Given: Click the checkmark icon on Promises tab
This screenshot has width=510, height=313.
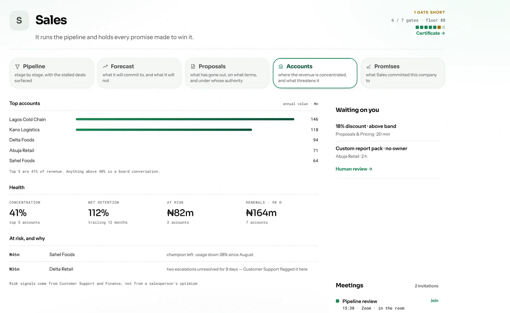Looking at the screenshot, I should (369, 67).
